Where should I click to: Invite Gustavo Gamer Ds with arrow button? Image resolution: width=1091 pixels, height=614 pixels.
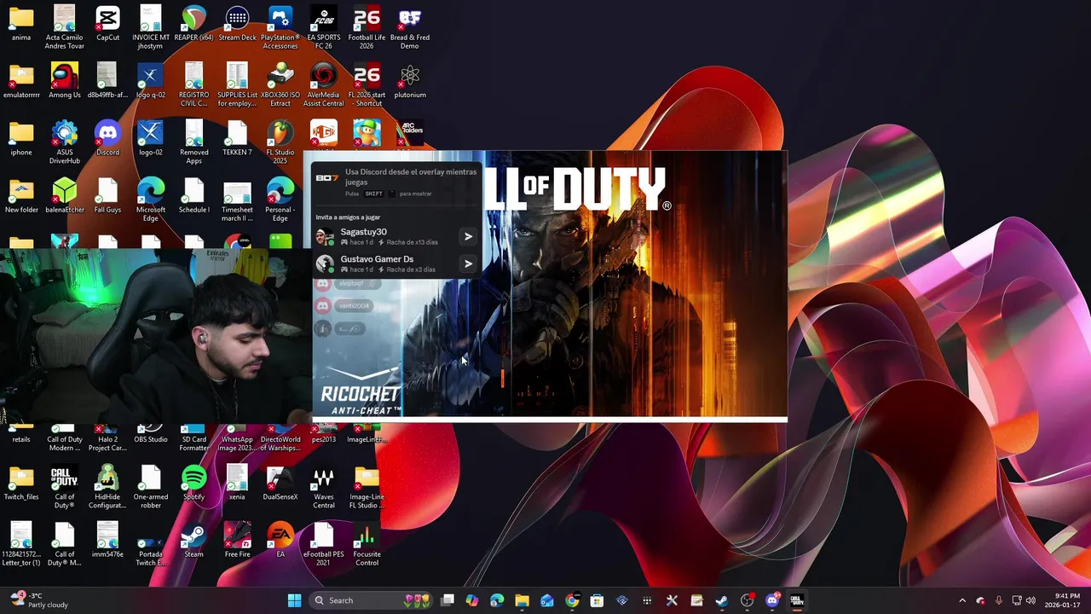point(468,264)
